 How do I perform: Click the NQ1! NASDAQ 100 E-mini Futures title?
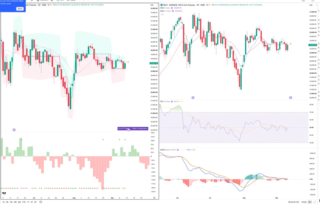click(183, 5)
